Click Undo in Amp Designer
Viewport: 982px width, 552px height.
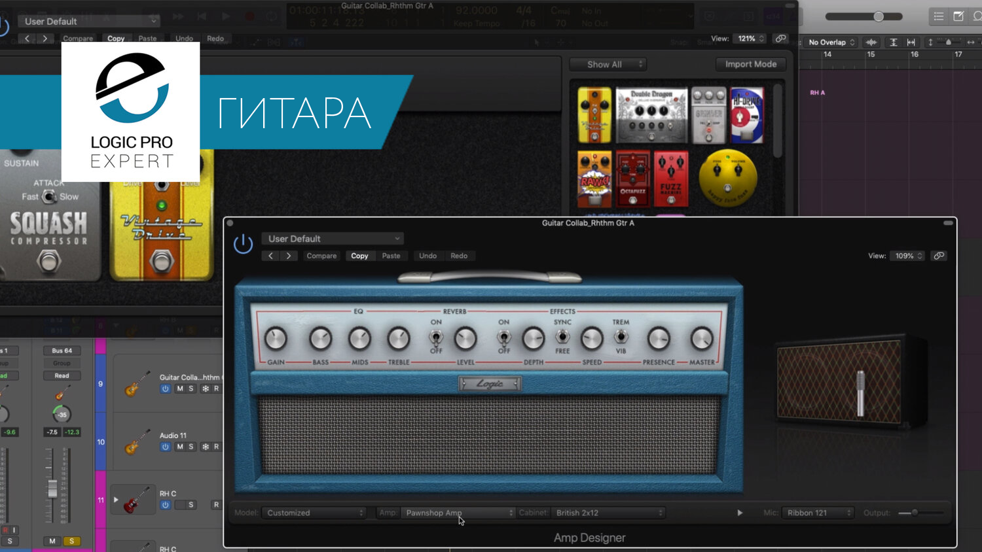[427, 256]
